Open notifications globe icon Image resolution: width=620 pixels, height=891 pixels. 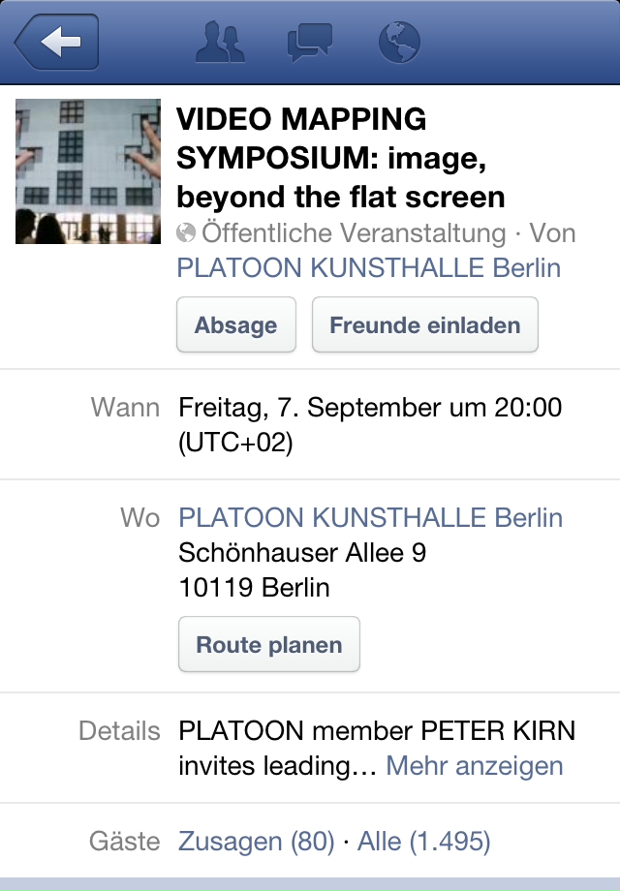click(x=399, y=42)
